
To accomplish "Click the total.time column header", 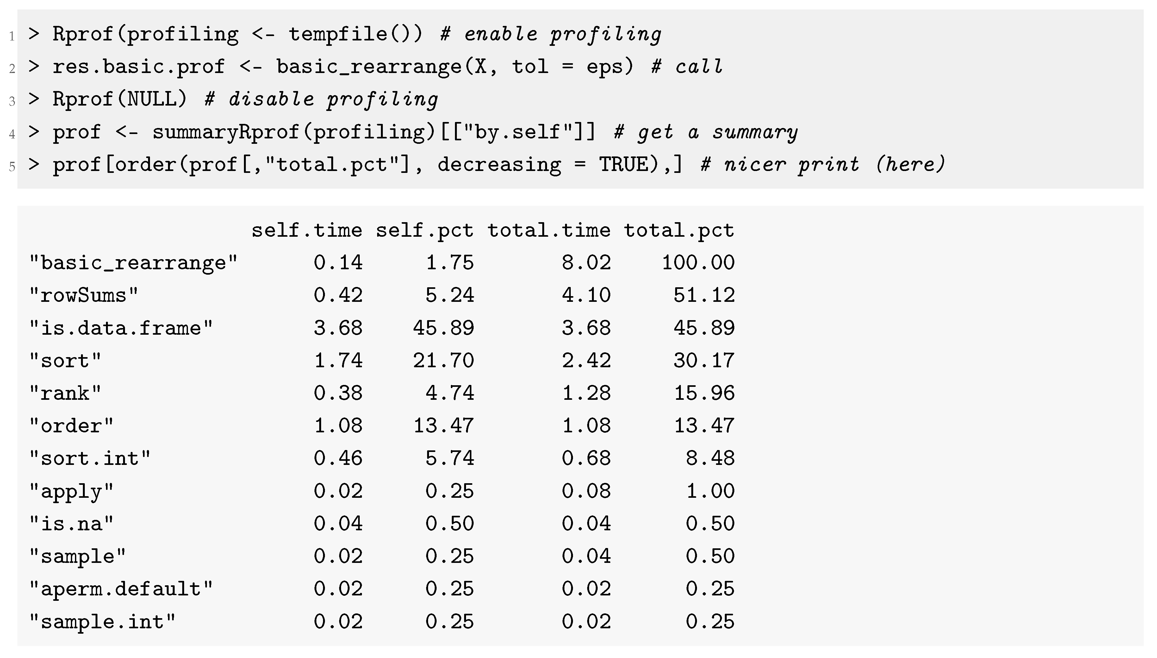I will (549, 230).
